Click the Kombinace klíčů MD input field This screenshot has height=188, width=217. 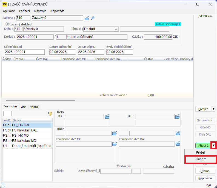click(84, 144)
